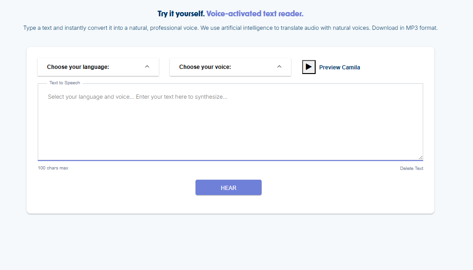The width and height of the screenshot is (473, 270).
Task: Click the "Preview Camila" label
Action: pyautogui.click(x=339, y=67)
